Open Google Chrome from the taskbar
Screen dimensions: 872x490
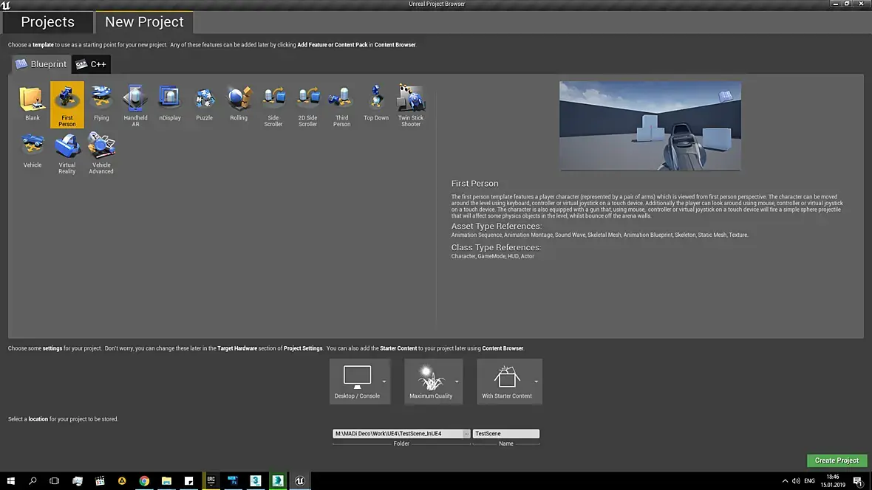tap(144, 480)
